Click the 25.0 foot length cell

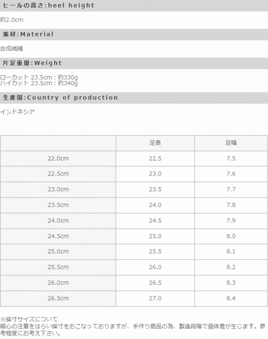pyautogui.click(x=155, y=236)
